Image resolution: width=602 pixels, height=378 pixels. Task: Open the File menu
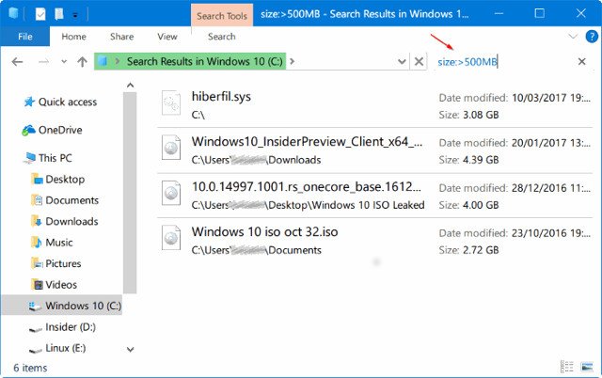point(25,37)
